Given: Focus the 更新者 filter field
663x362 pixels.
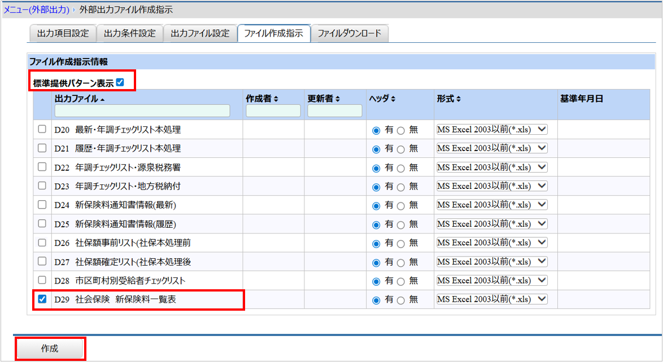Looking at the screenshot, I should pos(335,111).
